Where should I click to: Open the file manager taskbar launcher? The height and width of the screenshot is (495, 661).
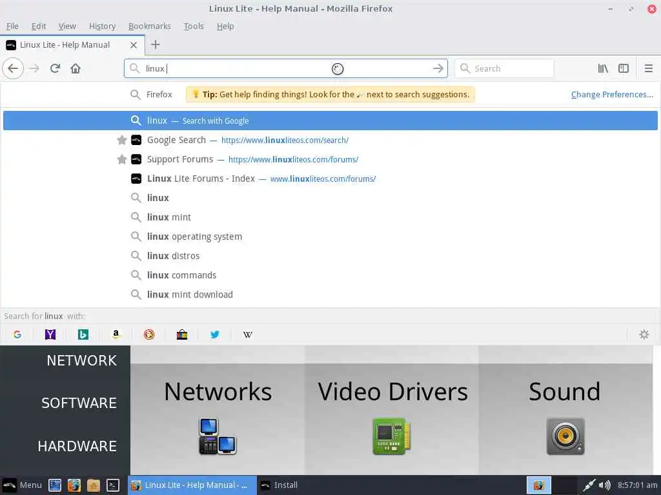(93, 485)
